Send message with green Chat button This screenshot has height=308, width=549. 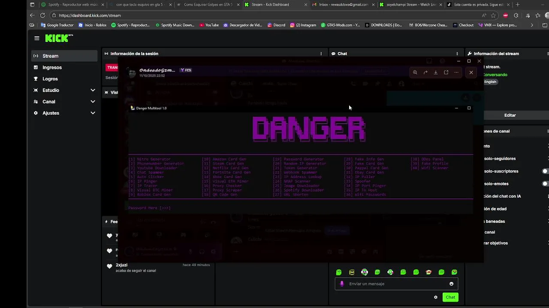(450, 297)
